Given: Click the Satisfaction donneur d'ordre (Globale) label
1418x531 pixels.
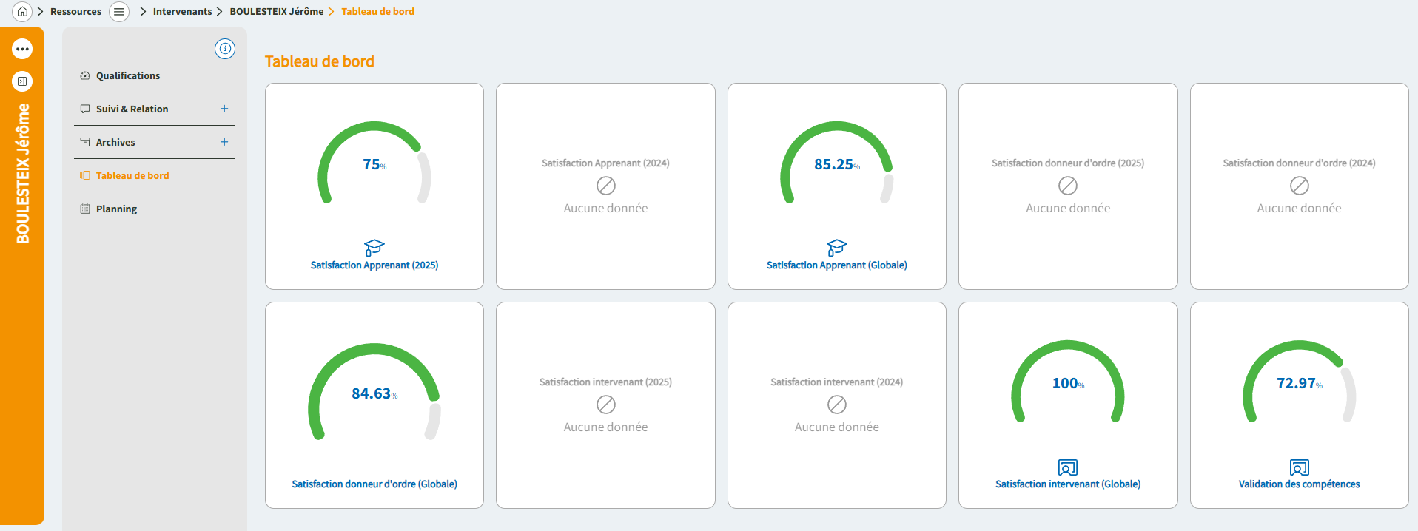Looking at the screenshot, I should [374, 484].
